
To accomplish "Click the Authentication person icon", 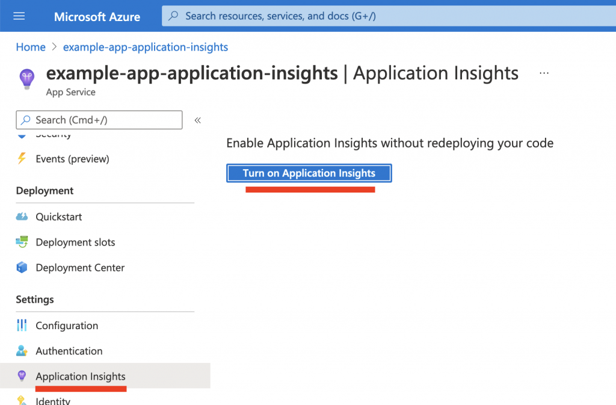I will point(22,350).
